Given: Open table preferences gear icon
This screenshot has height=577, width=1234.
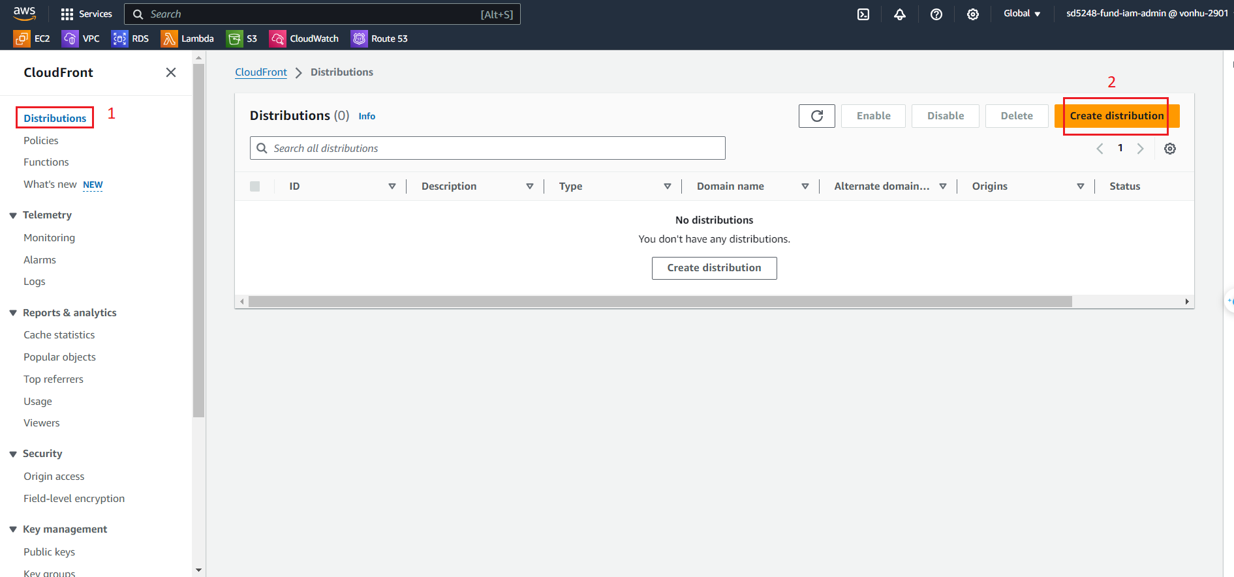Looking at the screenshot, I should 1169,149.
